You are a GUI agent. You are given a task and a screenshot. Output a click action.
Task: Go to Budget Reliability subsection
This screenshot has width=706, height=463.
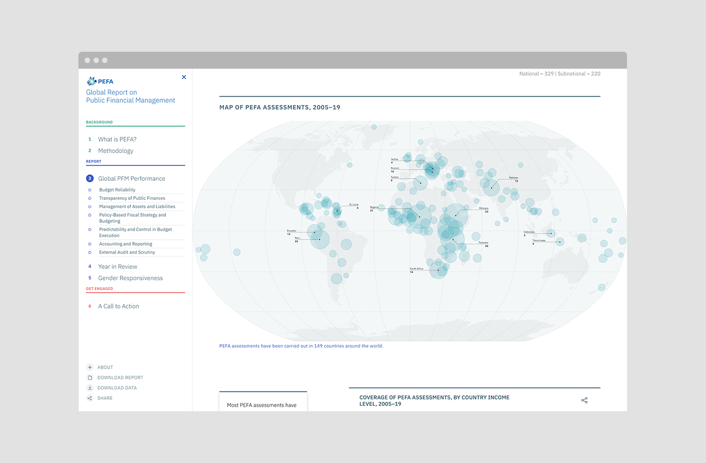(x=117, y=190)
